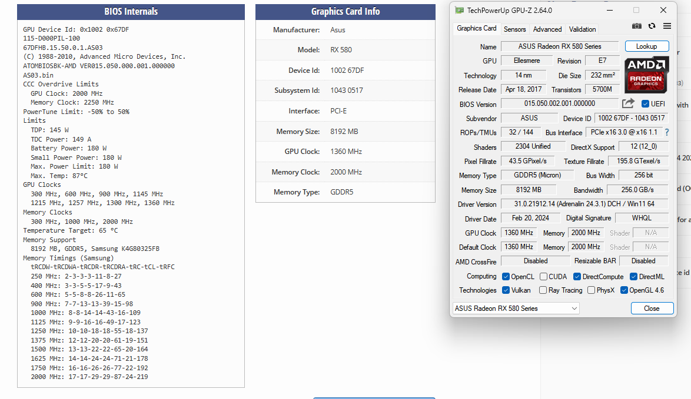Take a screenshot with the GPU-Z camera icon

coord(637,26)
